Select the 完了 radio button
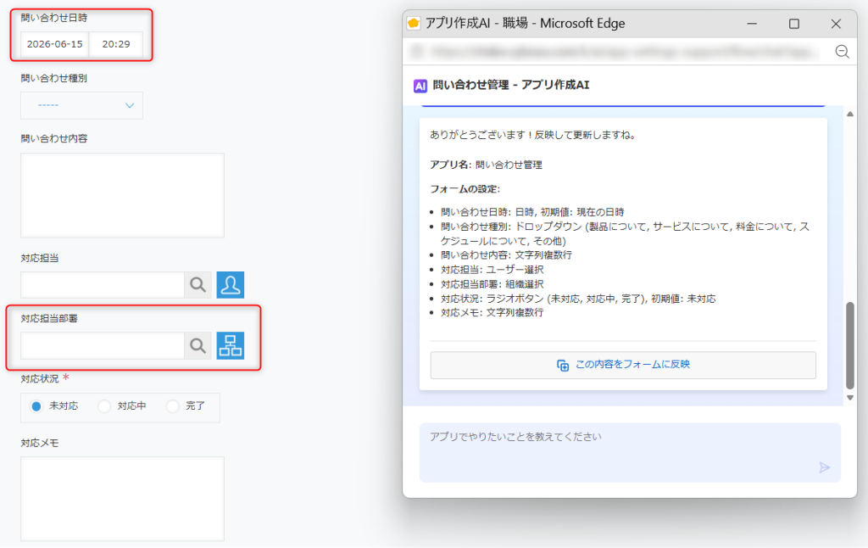 [x=172, y=406]
